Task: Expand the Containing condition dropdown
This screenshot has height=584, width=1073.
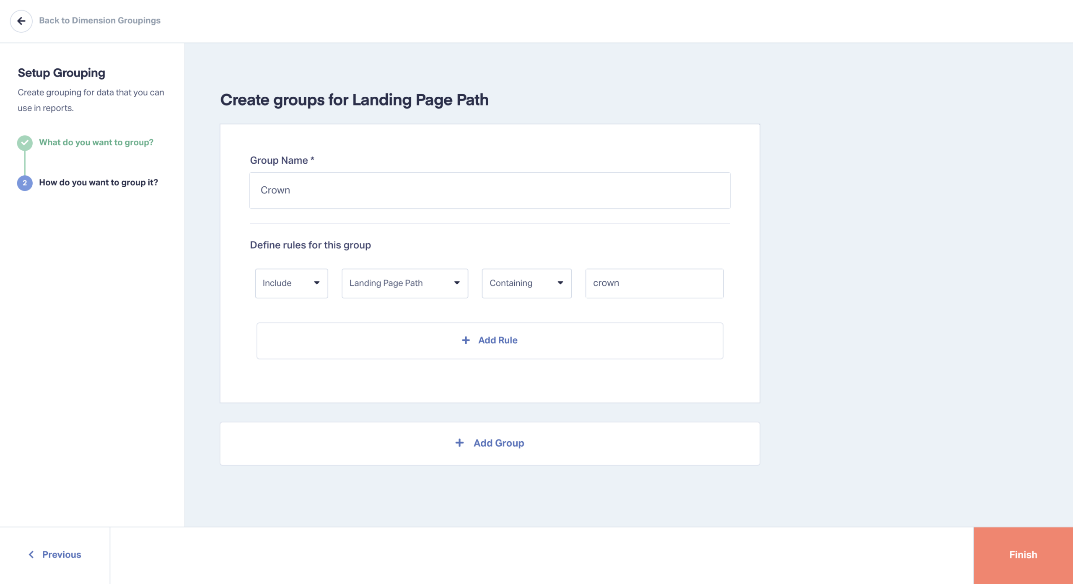Action: point(526,283)
